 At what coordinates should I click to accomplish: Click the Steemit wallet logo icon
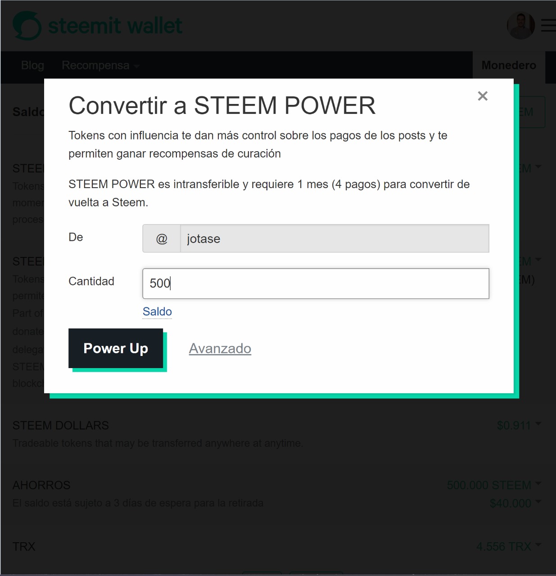click(27, 26)
